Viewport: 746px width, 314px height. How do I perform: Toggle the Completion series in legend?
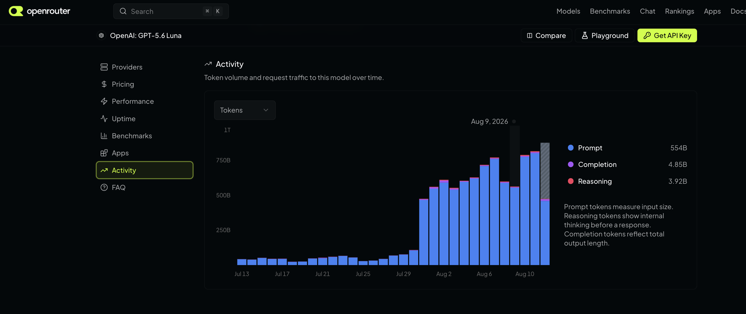pyautogui.click(x=597, y=164)
